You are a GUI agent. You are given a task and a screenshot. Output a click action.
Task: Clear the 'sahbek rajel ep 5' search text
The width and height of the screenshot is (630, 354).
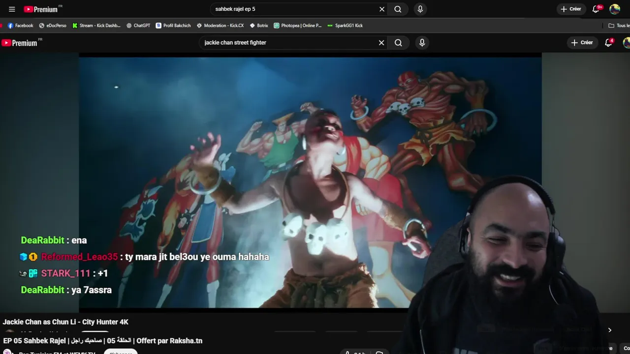click(382, 9)
